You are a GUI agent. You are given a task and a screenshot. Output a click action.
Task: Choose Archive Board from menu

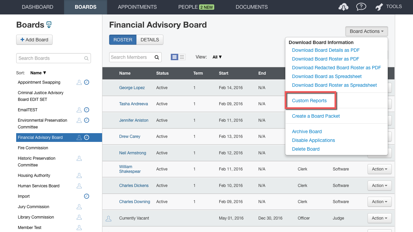[307, 131]
